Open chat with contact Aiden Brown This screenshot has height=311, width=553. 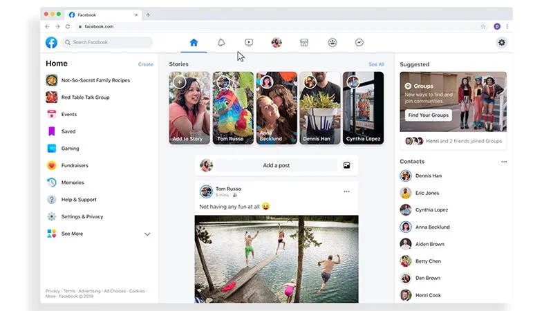point(422,244)
